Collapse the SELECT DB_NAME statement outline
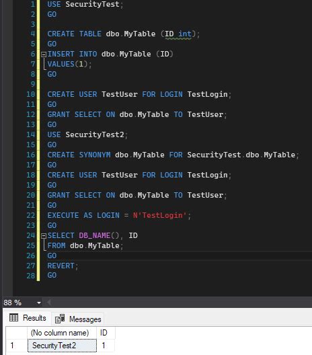 pos(44,236)
